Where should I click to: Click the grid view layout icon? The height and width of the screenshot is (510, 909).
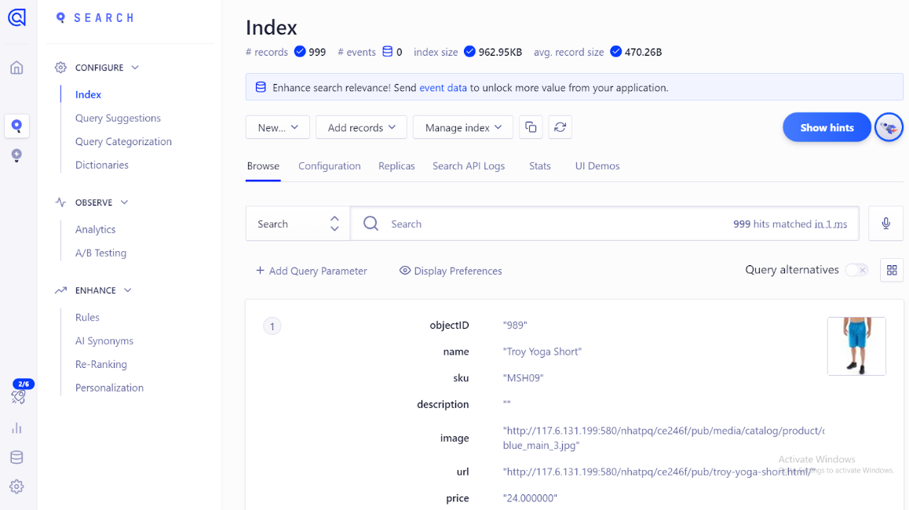[892, 270]
